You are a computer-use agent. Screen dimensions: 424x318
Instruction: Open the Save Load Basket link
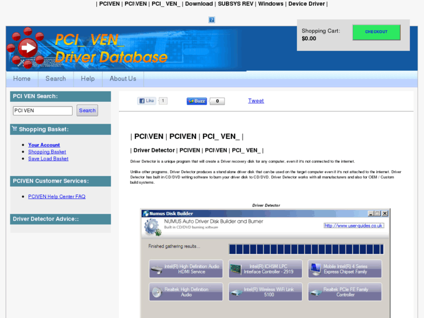tap(48, 159)
